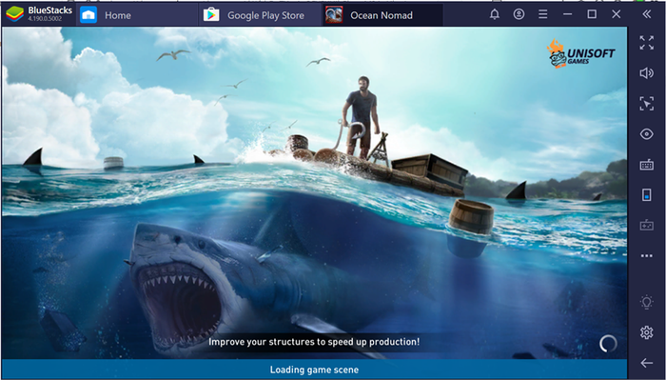Maximize the BlueStacks window
This screenshot has width=666, height=380.
pos(592,14)
